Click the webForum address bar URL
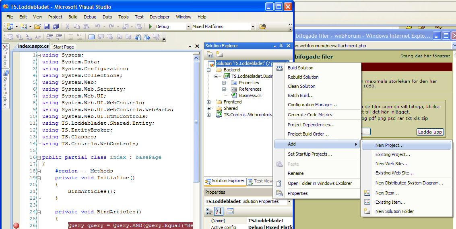Image resolution: width=456 pixels, height=229 pixels. 331,45
